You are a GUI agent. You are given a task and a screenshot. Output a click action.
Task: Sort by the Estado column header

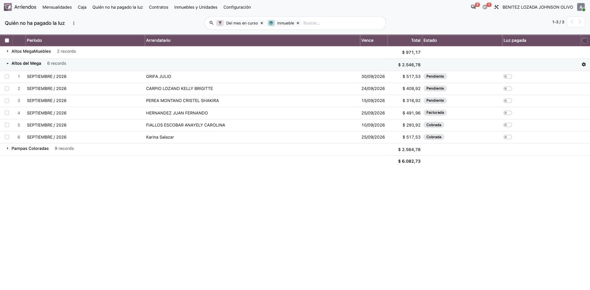(x=462, y=40)
